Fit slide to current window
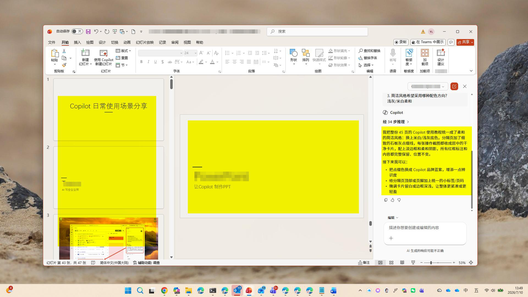 pyautogui.click(x=471, y=263)
